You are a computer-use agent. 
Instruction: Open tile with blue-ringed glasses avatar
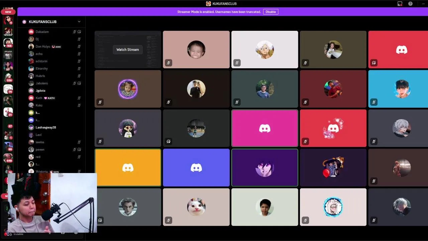point(333,207)
